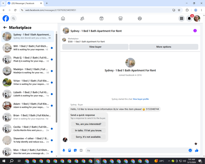Image resolution: width=205 pixels, height=164 pixels.
Task: Click the chat header listing thumbnail
Action: (x=66, y=31)
